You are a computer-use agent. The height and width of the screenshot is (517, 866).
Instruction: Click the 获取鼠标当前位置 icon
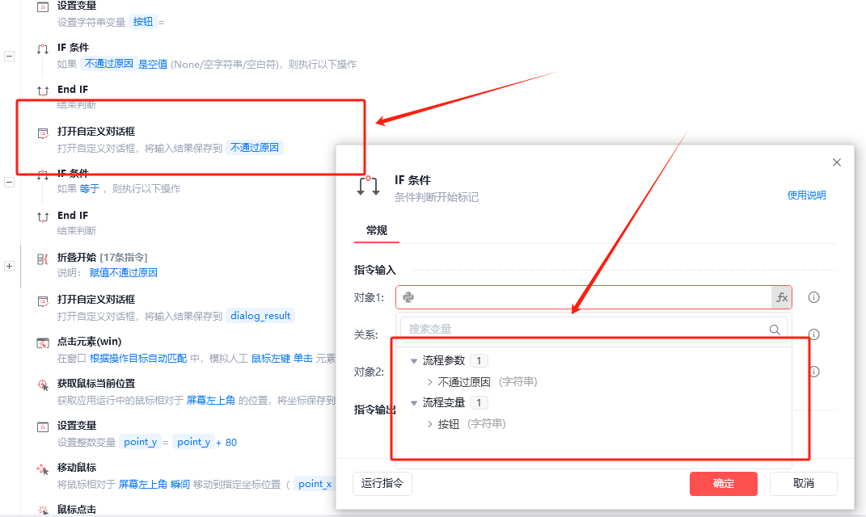click(x=43, y=385)
